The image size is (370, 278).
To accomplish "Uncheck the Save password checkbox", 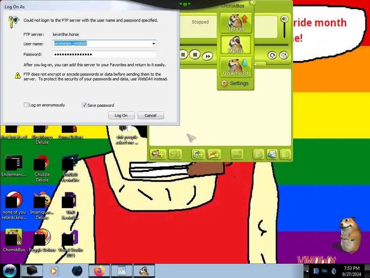I will point(84,105).
